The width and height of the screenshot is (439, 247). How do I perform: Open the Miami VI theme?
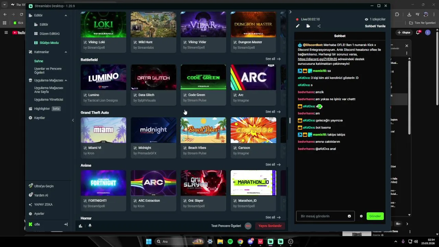coord(103,138)
